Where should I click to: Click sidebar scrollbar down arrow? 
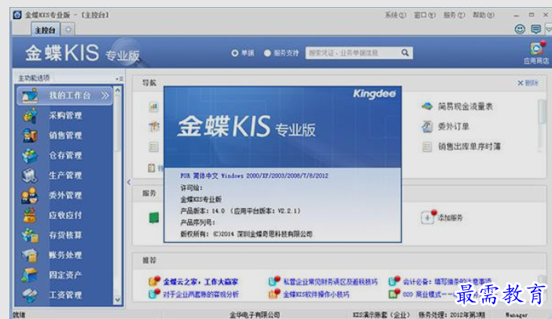pos(118,300)
